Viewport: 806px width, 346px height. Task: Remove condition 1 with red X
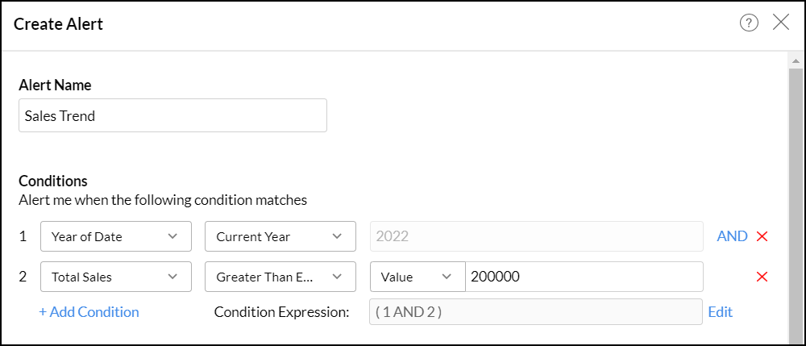[762, 236]
